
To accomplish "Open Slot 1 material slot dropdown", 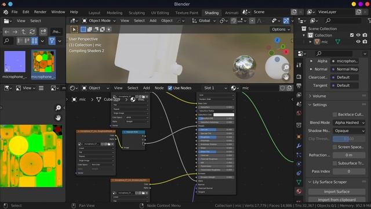I will (215, 88).
